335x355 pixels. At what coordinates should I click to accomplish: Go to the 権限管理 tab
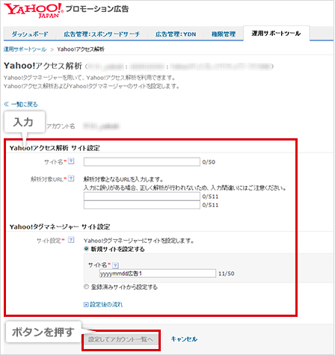[224, 34]
